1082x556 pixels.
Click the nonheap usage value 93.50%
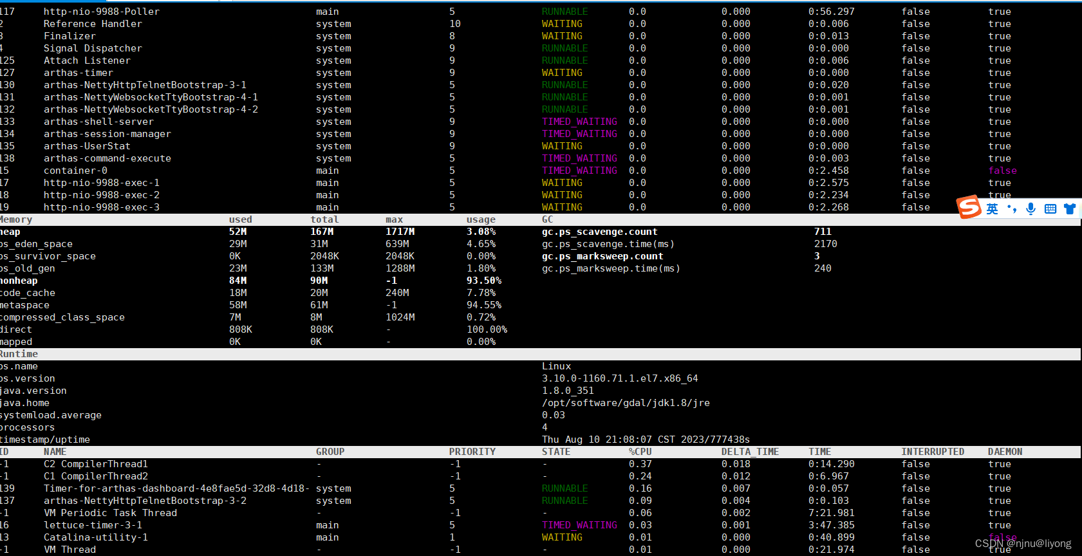click(484, 281)
